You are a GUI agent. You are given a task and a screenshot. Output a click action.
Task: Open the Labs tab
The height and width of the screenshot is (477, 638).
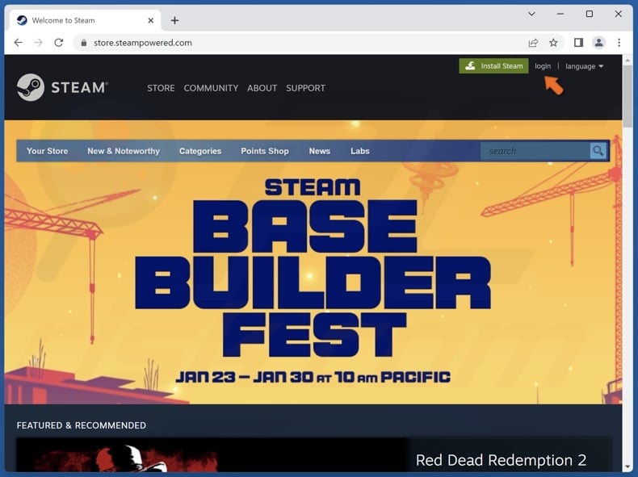point(360,151)
